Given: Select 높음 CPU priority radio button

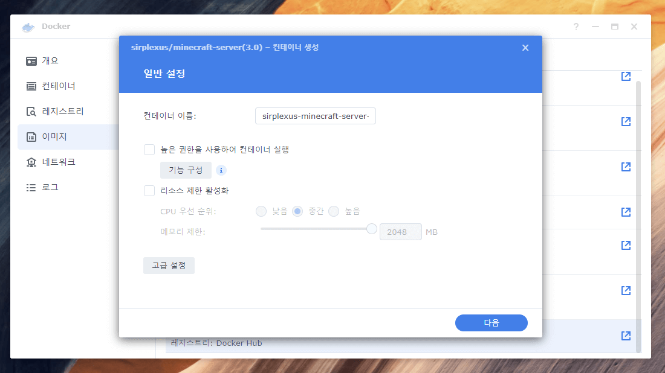Looking at the screenshot, I should 334,211.
